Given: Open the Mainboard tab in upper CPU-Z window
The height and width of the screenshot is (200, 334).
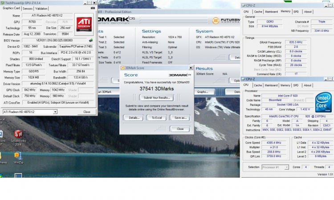Looking at the screenshot, I should tap(271, 12).
